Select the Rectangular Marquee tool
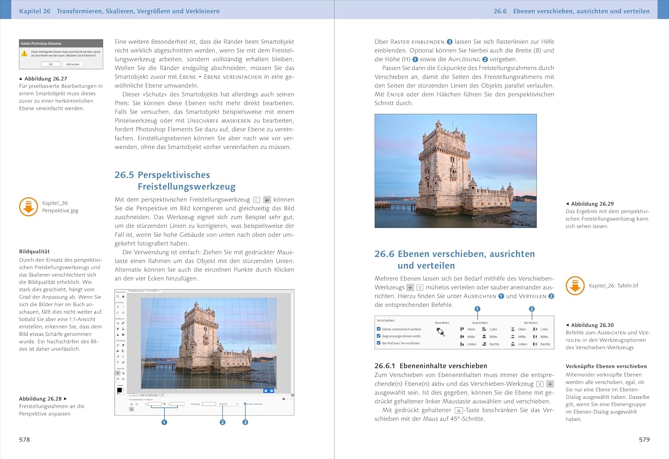The width and height of the screenshot is (669, 459). tap(123, 307)
